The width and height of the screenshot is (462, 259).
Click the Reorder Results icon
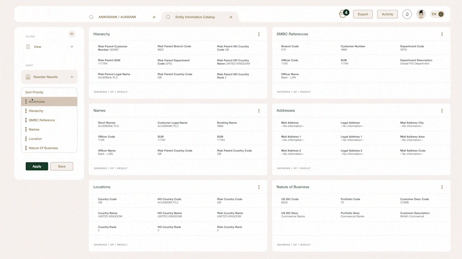coord(28,77)
